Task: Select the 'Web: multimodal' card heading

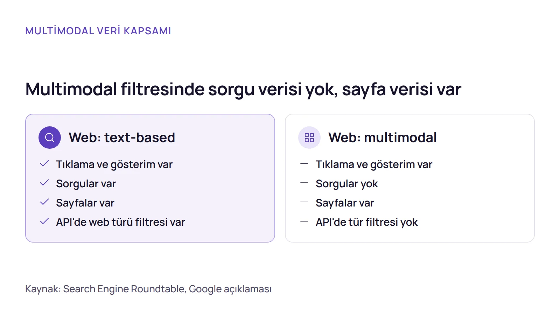Action: pyautogui.click(x=383, y=138)
